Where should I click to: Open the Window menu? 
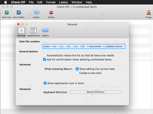pos(77,2)
